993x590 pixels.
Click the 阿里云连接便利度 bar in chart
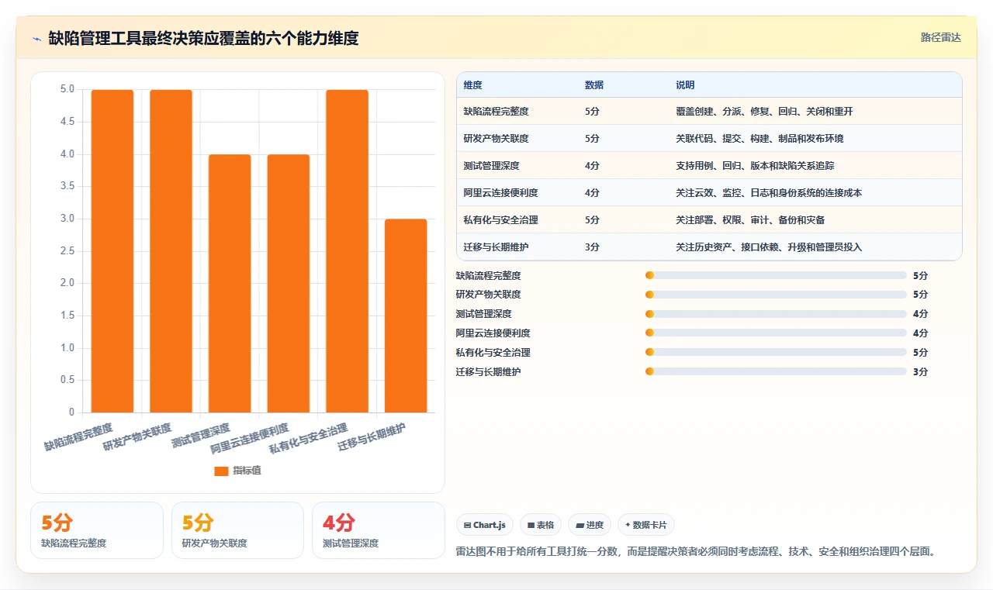point(289,284)
